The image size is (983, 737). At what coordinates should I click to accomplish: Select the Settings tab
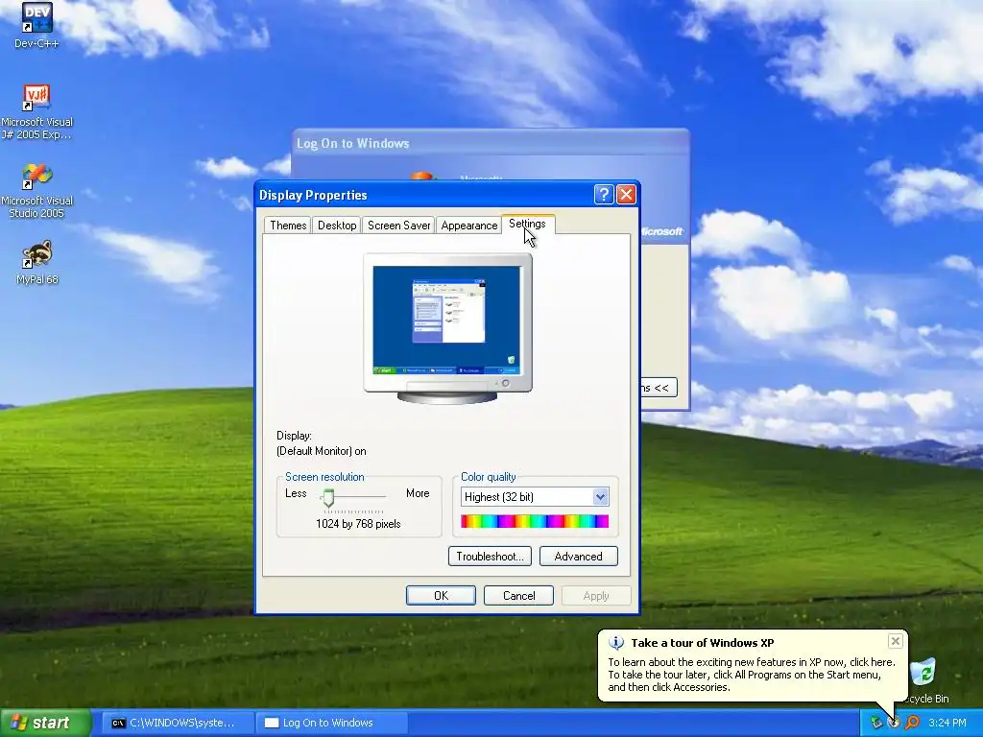[527, 224]
